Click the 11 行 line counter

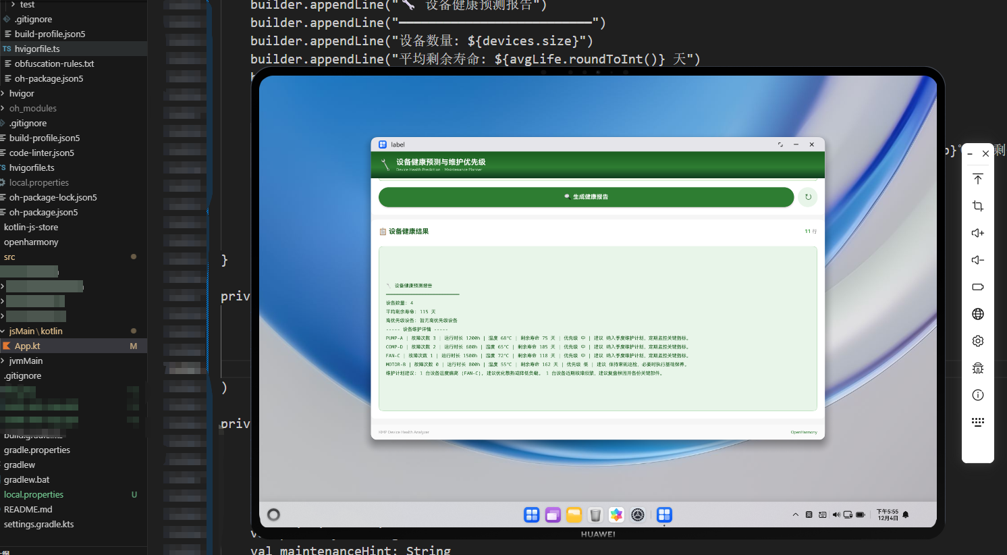click(811, 232)
